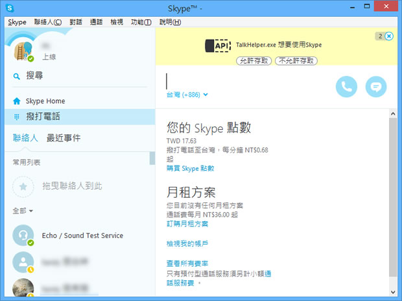Click the 訂購月租方案 link

(187, 224)
